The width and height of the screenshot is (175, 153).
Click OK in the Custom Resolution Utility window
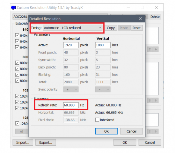pos(125,142)
